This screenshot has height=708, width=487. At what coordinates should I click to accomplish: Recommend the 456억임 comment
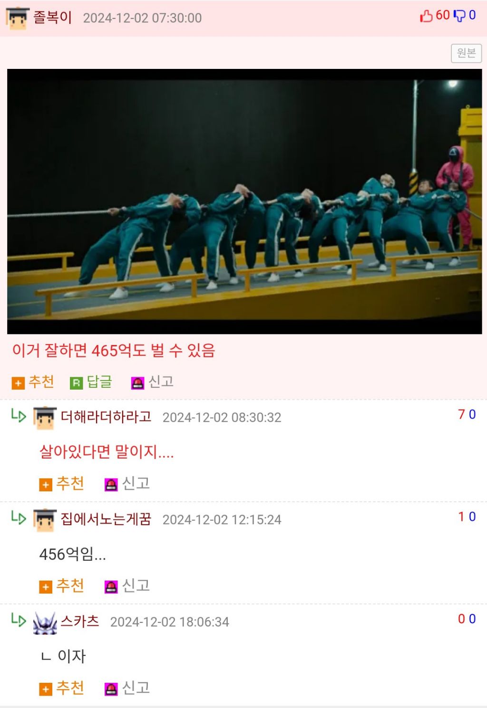tap(62, 586)
